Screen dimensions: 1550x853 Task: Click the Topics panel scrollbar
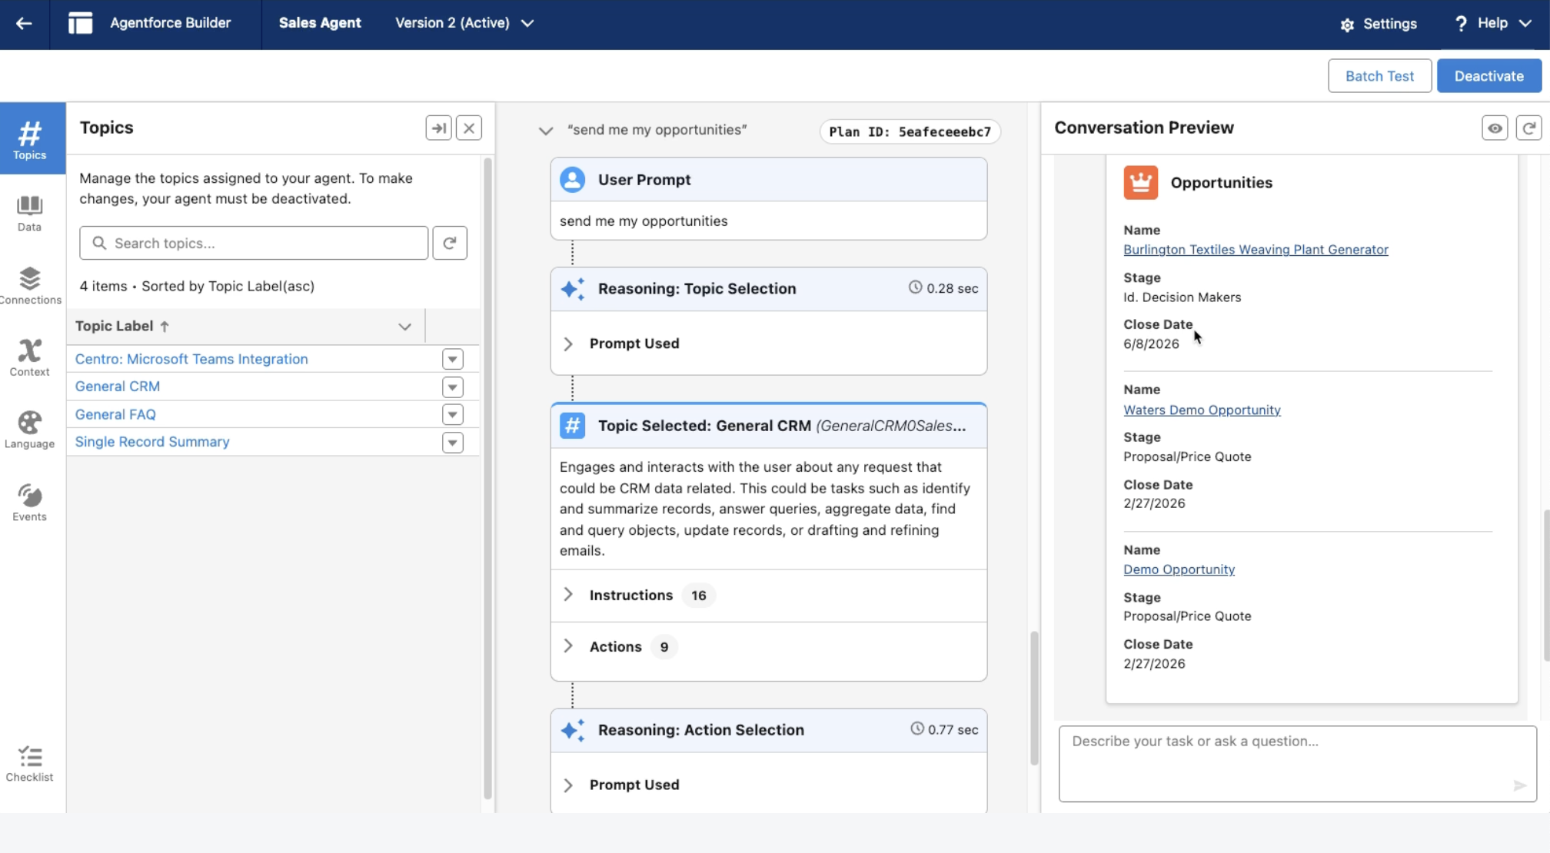[x=487, y=478]
